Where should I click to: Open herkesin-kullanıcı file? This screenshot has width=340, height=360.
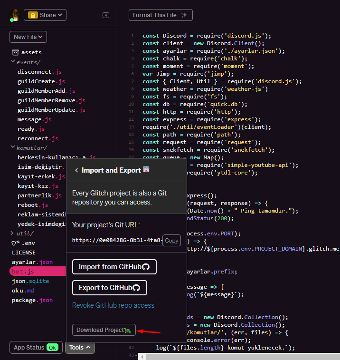[57, 157]
